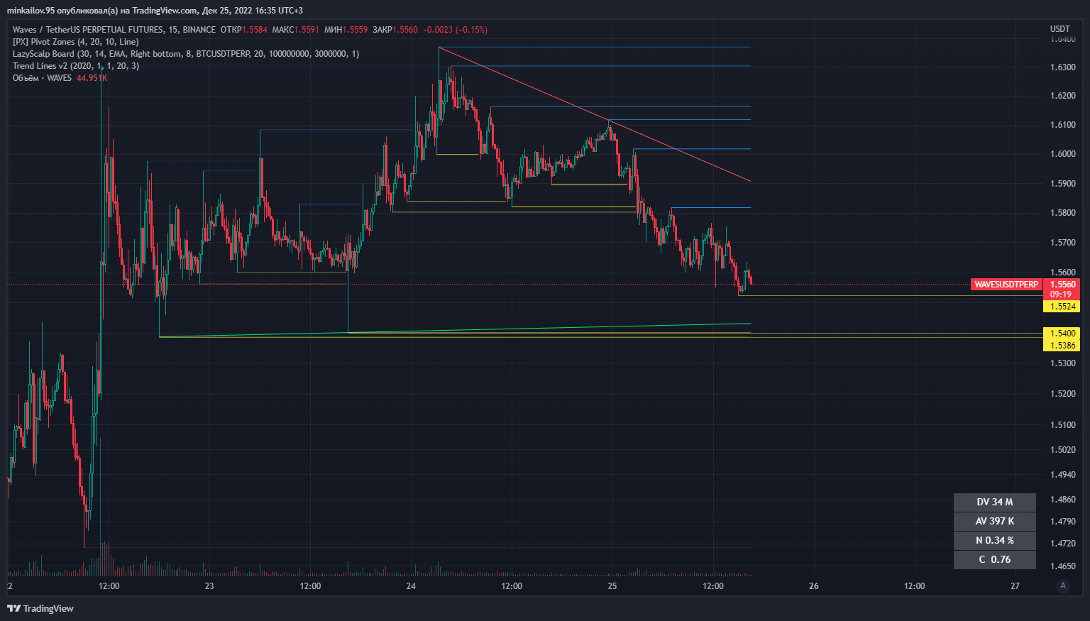The width and height of the screenshot is (1090, 621).
Task: Open the [PX] Pivot Zones indicator legend
Action: click(75, 42)
